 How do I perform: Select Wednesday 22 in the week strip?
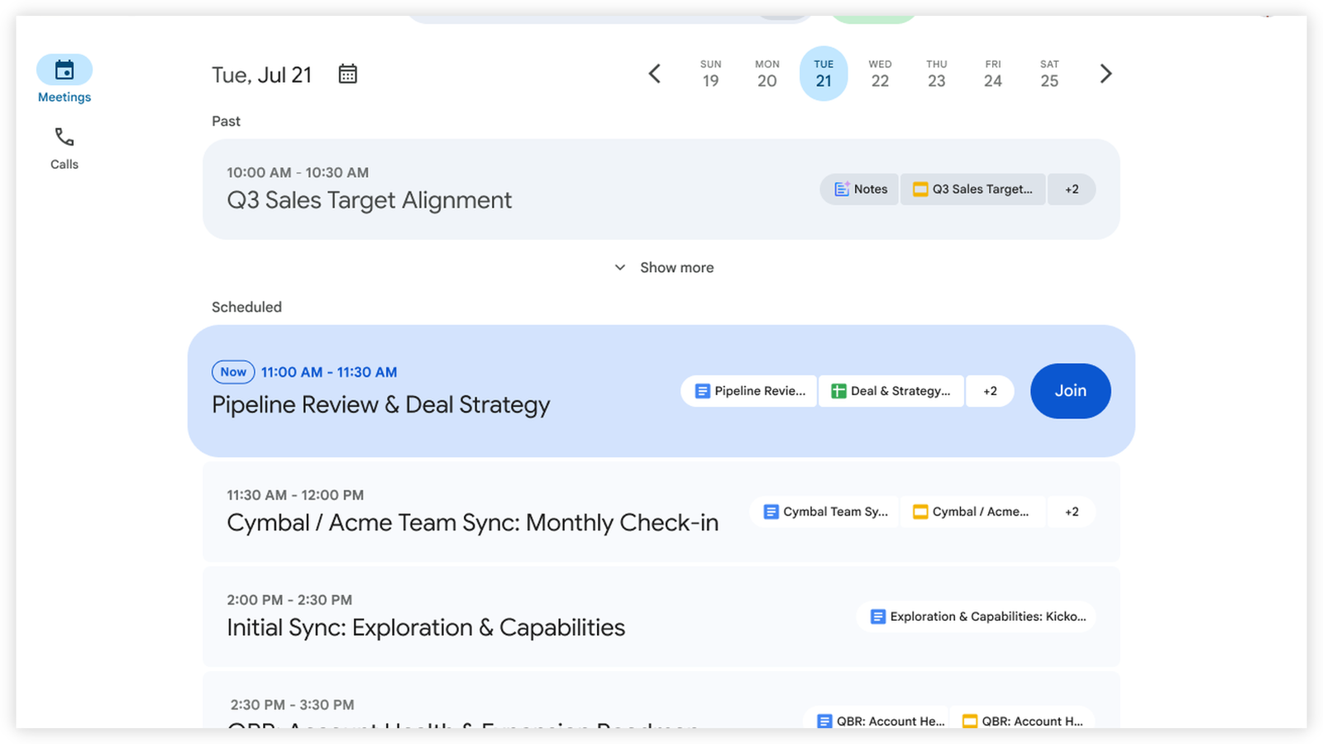(880, 74)
